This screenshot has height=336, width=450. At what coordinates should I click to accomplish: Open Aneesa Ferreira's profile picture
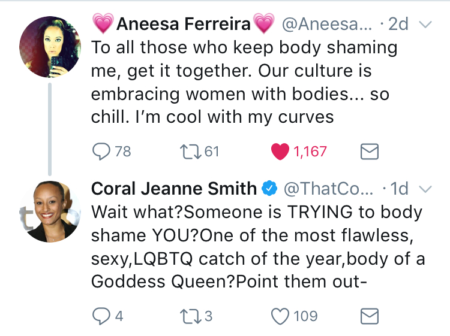[x=50, y=47]
